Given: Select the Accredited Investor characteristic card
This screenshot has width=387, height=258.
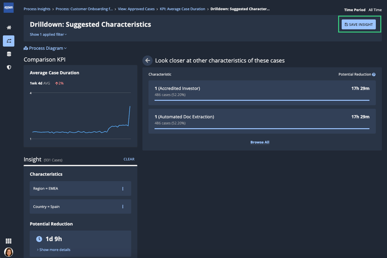Looking at the screenshot, I should pyautogui.click(x=262, y=93).
